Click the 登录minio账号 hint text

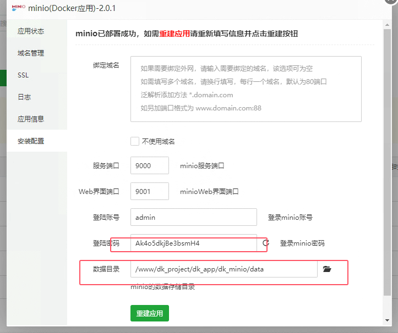click(290, 218)
